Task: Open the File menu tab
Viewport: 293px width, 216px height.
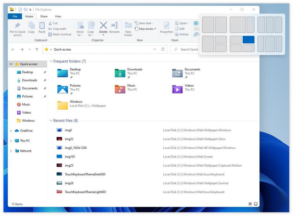Action: pos(15,16)
